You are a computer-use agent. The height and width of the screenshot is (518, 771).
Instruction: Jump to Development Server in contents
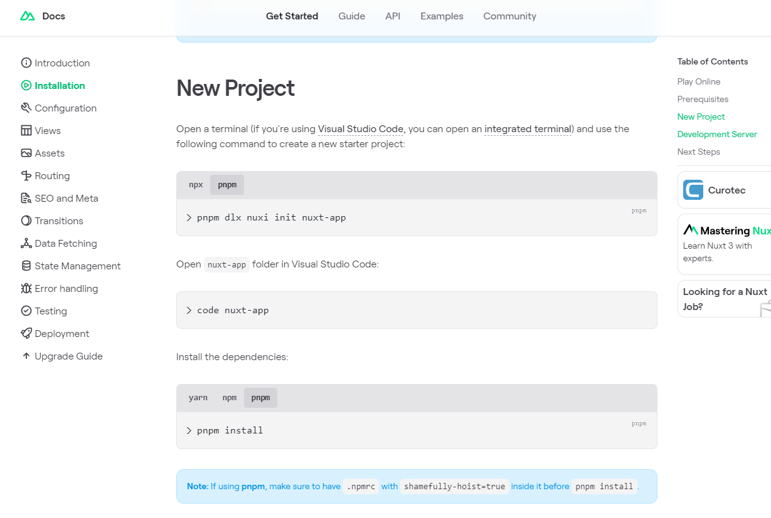click(717, 134)
